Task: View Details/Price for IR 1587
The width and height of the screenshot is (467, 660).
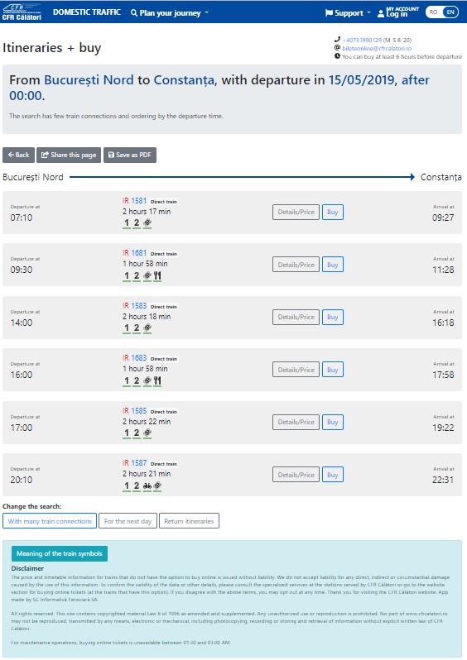Action: pos(296,475)
